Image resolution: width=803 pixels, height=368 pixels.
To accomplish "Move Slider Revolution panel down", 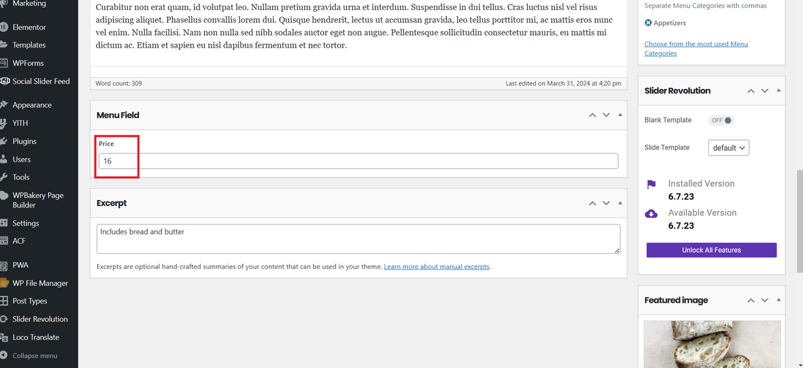I will coord(765,91).
